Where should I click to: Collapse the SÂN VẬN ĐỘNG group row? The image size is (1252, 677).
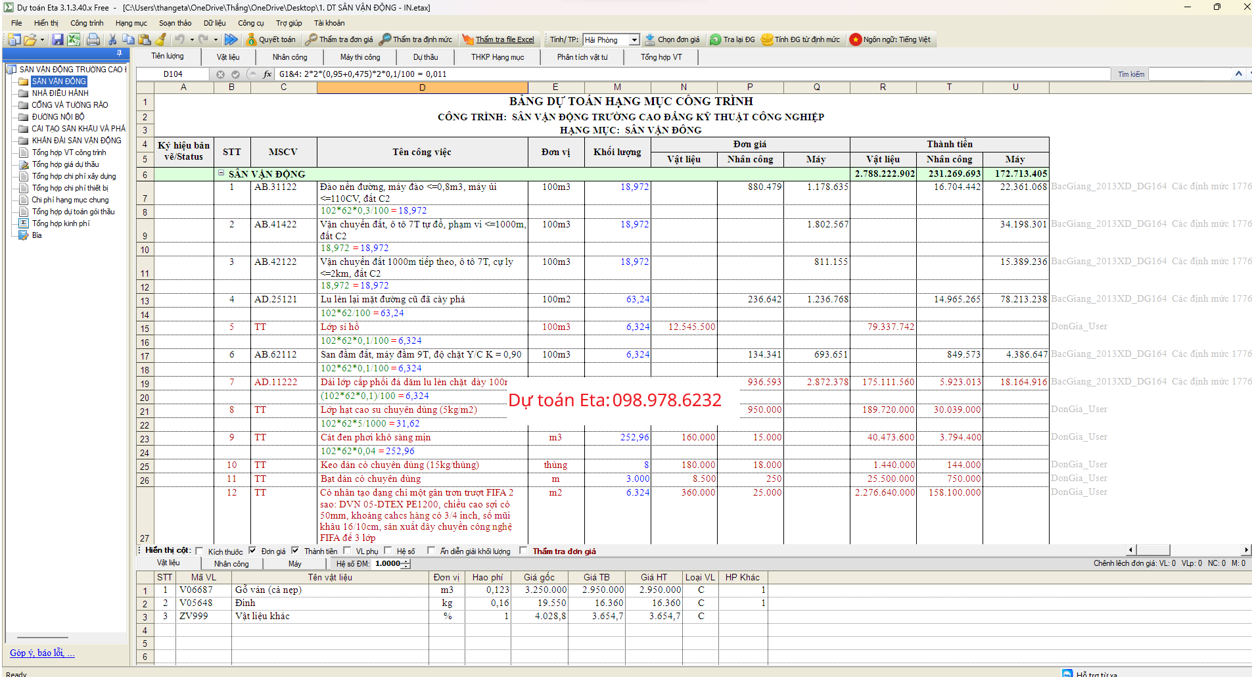pyautogui.click(x=221, y=174)
